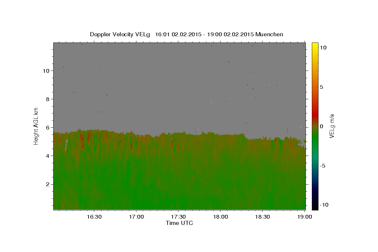Click the 17:30 time tick label
This screenshot has width=378, height=252.
click(x=179, y=217)
